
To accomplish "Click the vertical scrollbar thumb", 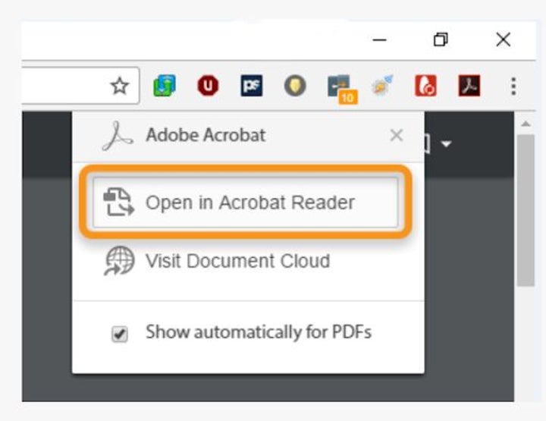I will pos(526,210).
